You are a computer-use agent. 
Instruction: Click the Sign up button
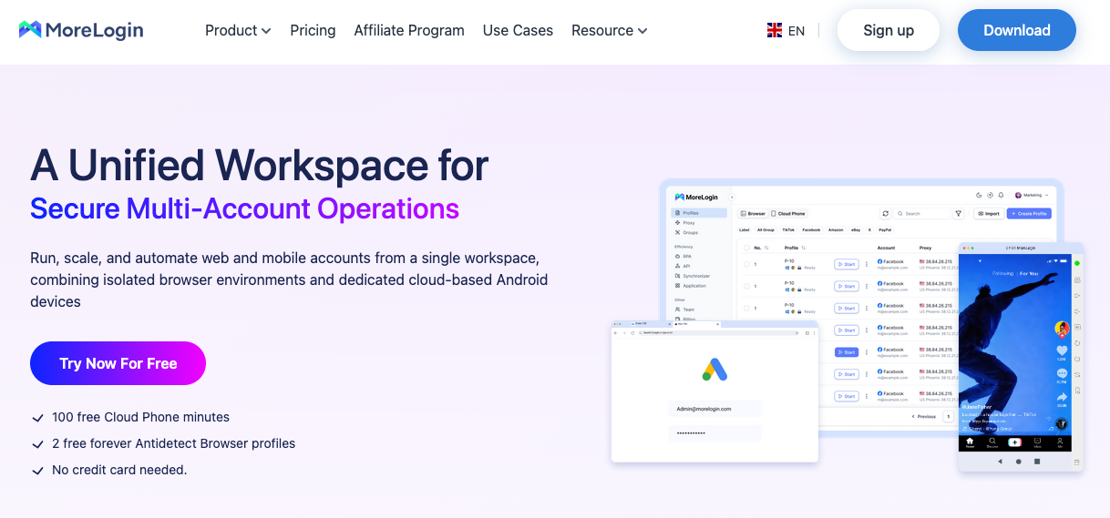(889, 30)
